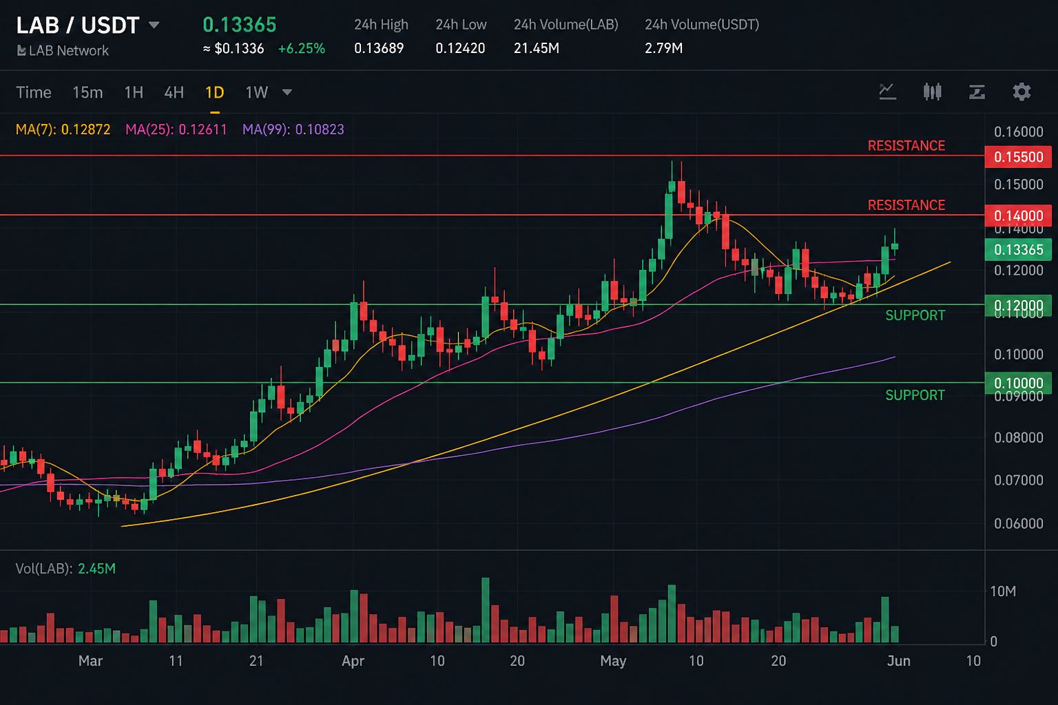
Task: Click the +6.25% change value
Action: coord(301,48)
